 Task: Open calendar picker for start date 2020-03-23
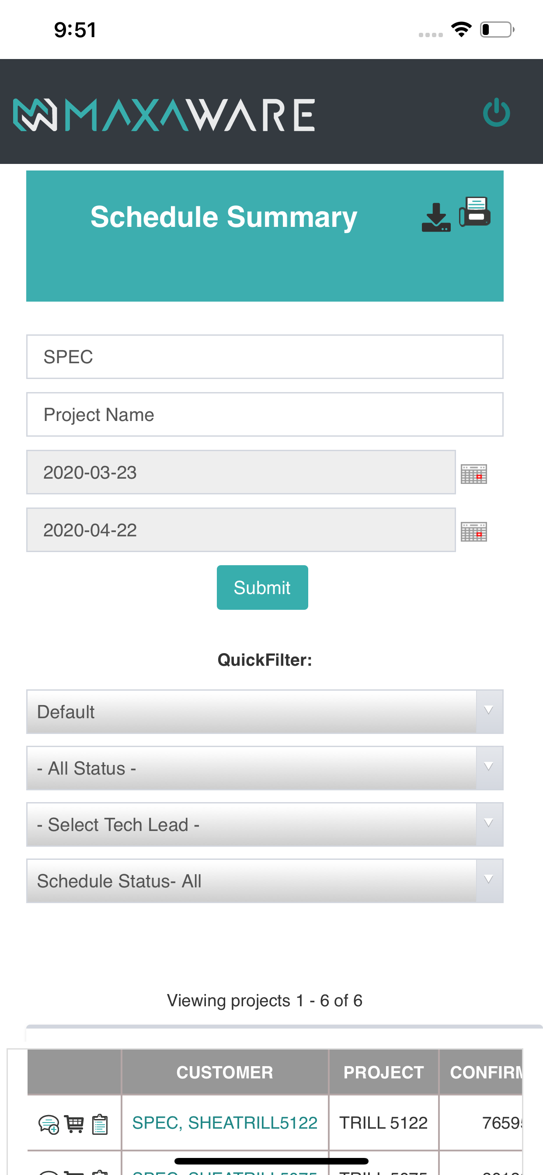(473, 474)
